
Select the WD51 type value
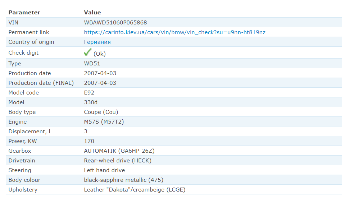(x=92, y=64)
